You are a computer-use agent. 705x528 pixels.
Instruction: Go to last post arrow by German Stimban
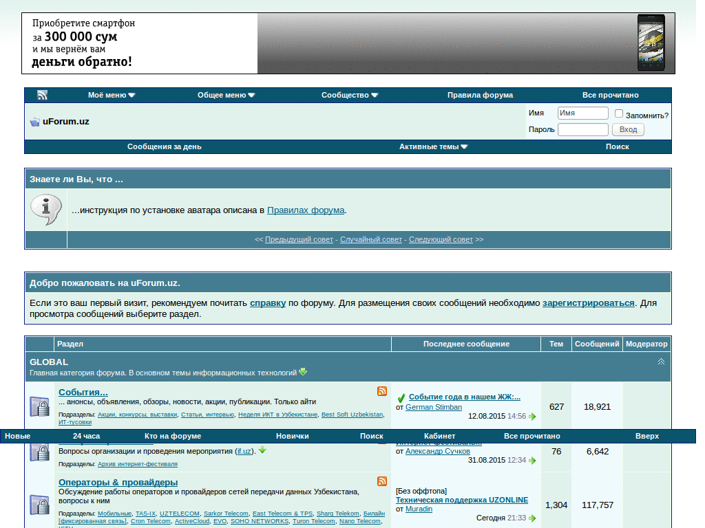(532, 417)
